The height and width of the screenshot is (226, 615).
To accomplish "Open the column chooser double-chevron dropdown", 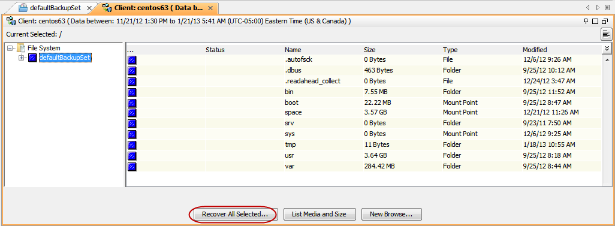I will [607, 49].
